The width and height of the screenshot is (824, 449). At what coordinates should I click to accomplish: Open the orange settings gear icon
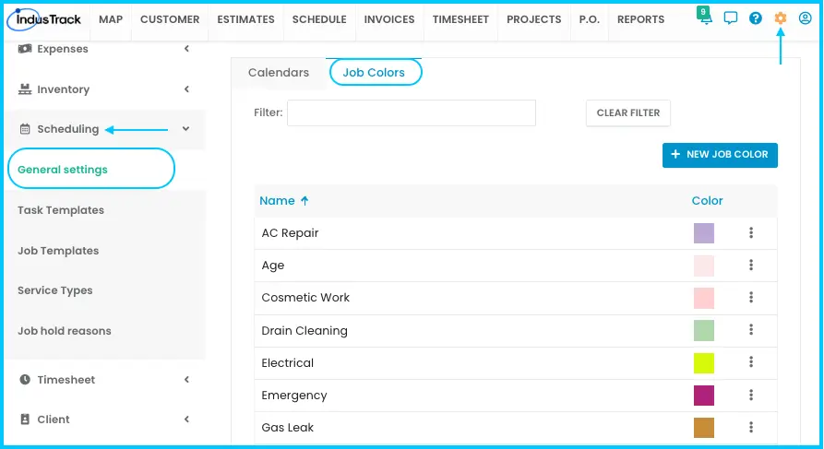[781, 18]
